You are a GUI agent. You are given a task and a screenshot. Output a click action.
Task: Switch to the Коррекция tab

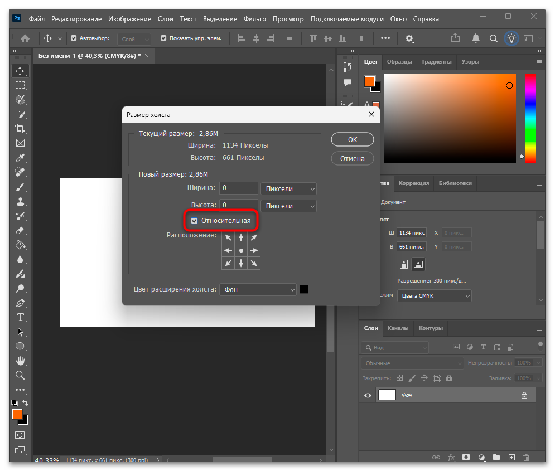(413, 183)
